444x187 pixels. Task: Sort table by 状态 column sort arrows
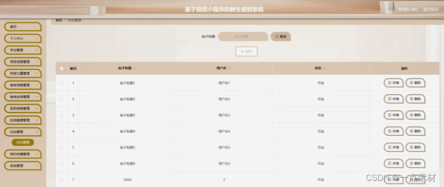[x=324, y=68]
